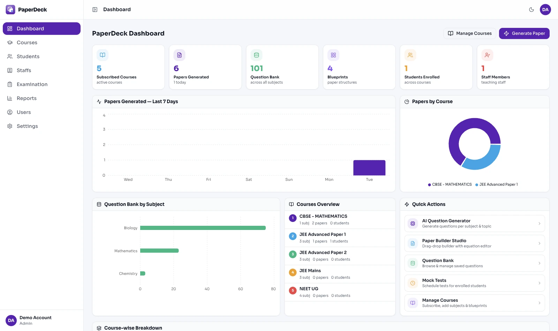Click the 'Mock Tests' quick action title
Screen dimensions: 558x331
click(x=434, y=280)
